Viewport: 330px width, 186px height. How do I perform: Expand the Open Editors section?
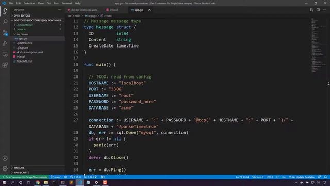[x=38, y=16]
